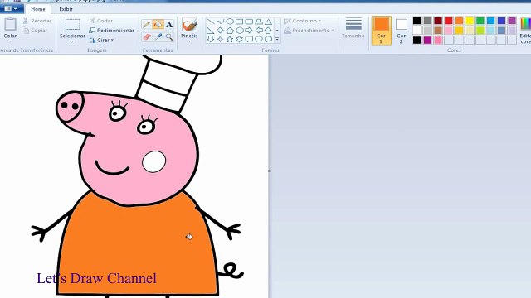The image size is (531, 298).
Task: Select the Five-point star shape
Action: [230, 39]
